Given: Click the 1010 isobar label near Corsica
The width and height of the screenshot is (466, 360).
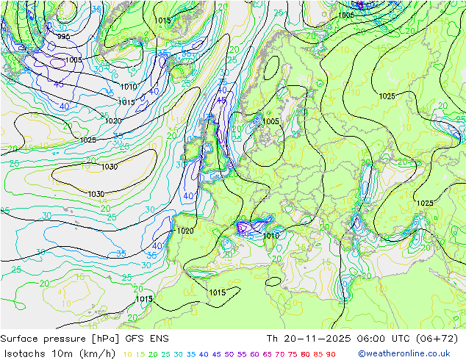Looking at the screenshot, I should click(271, 236).
